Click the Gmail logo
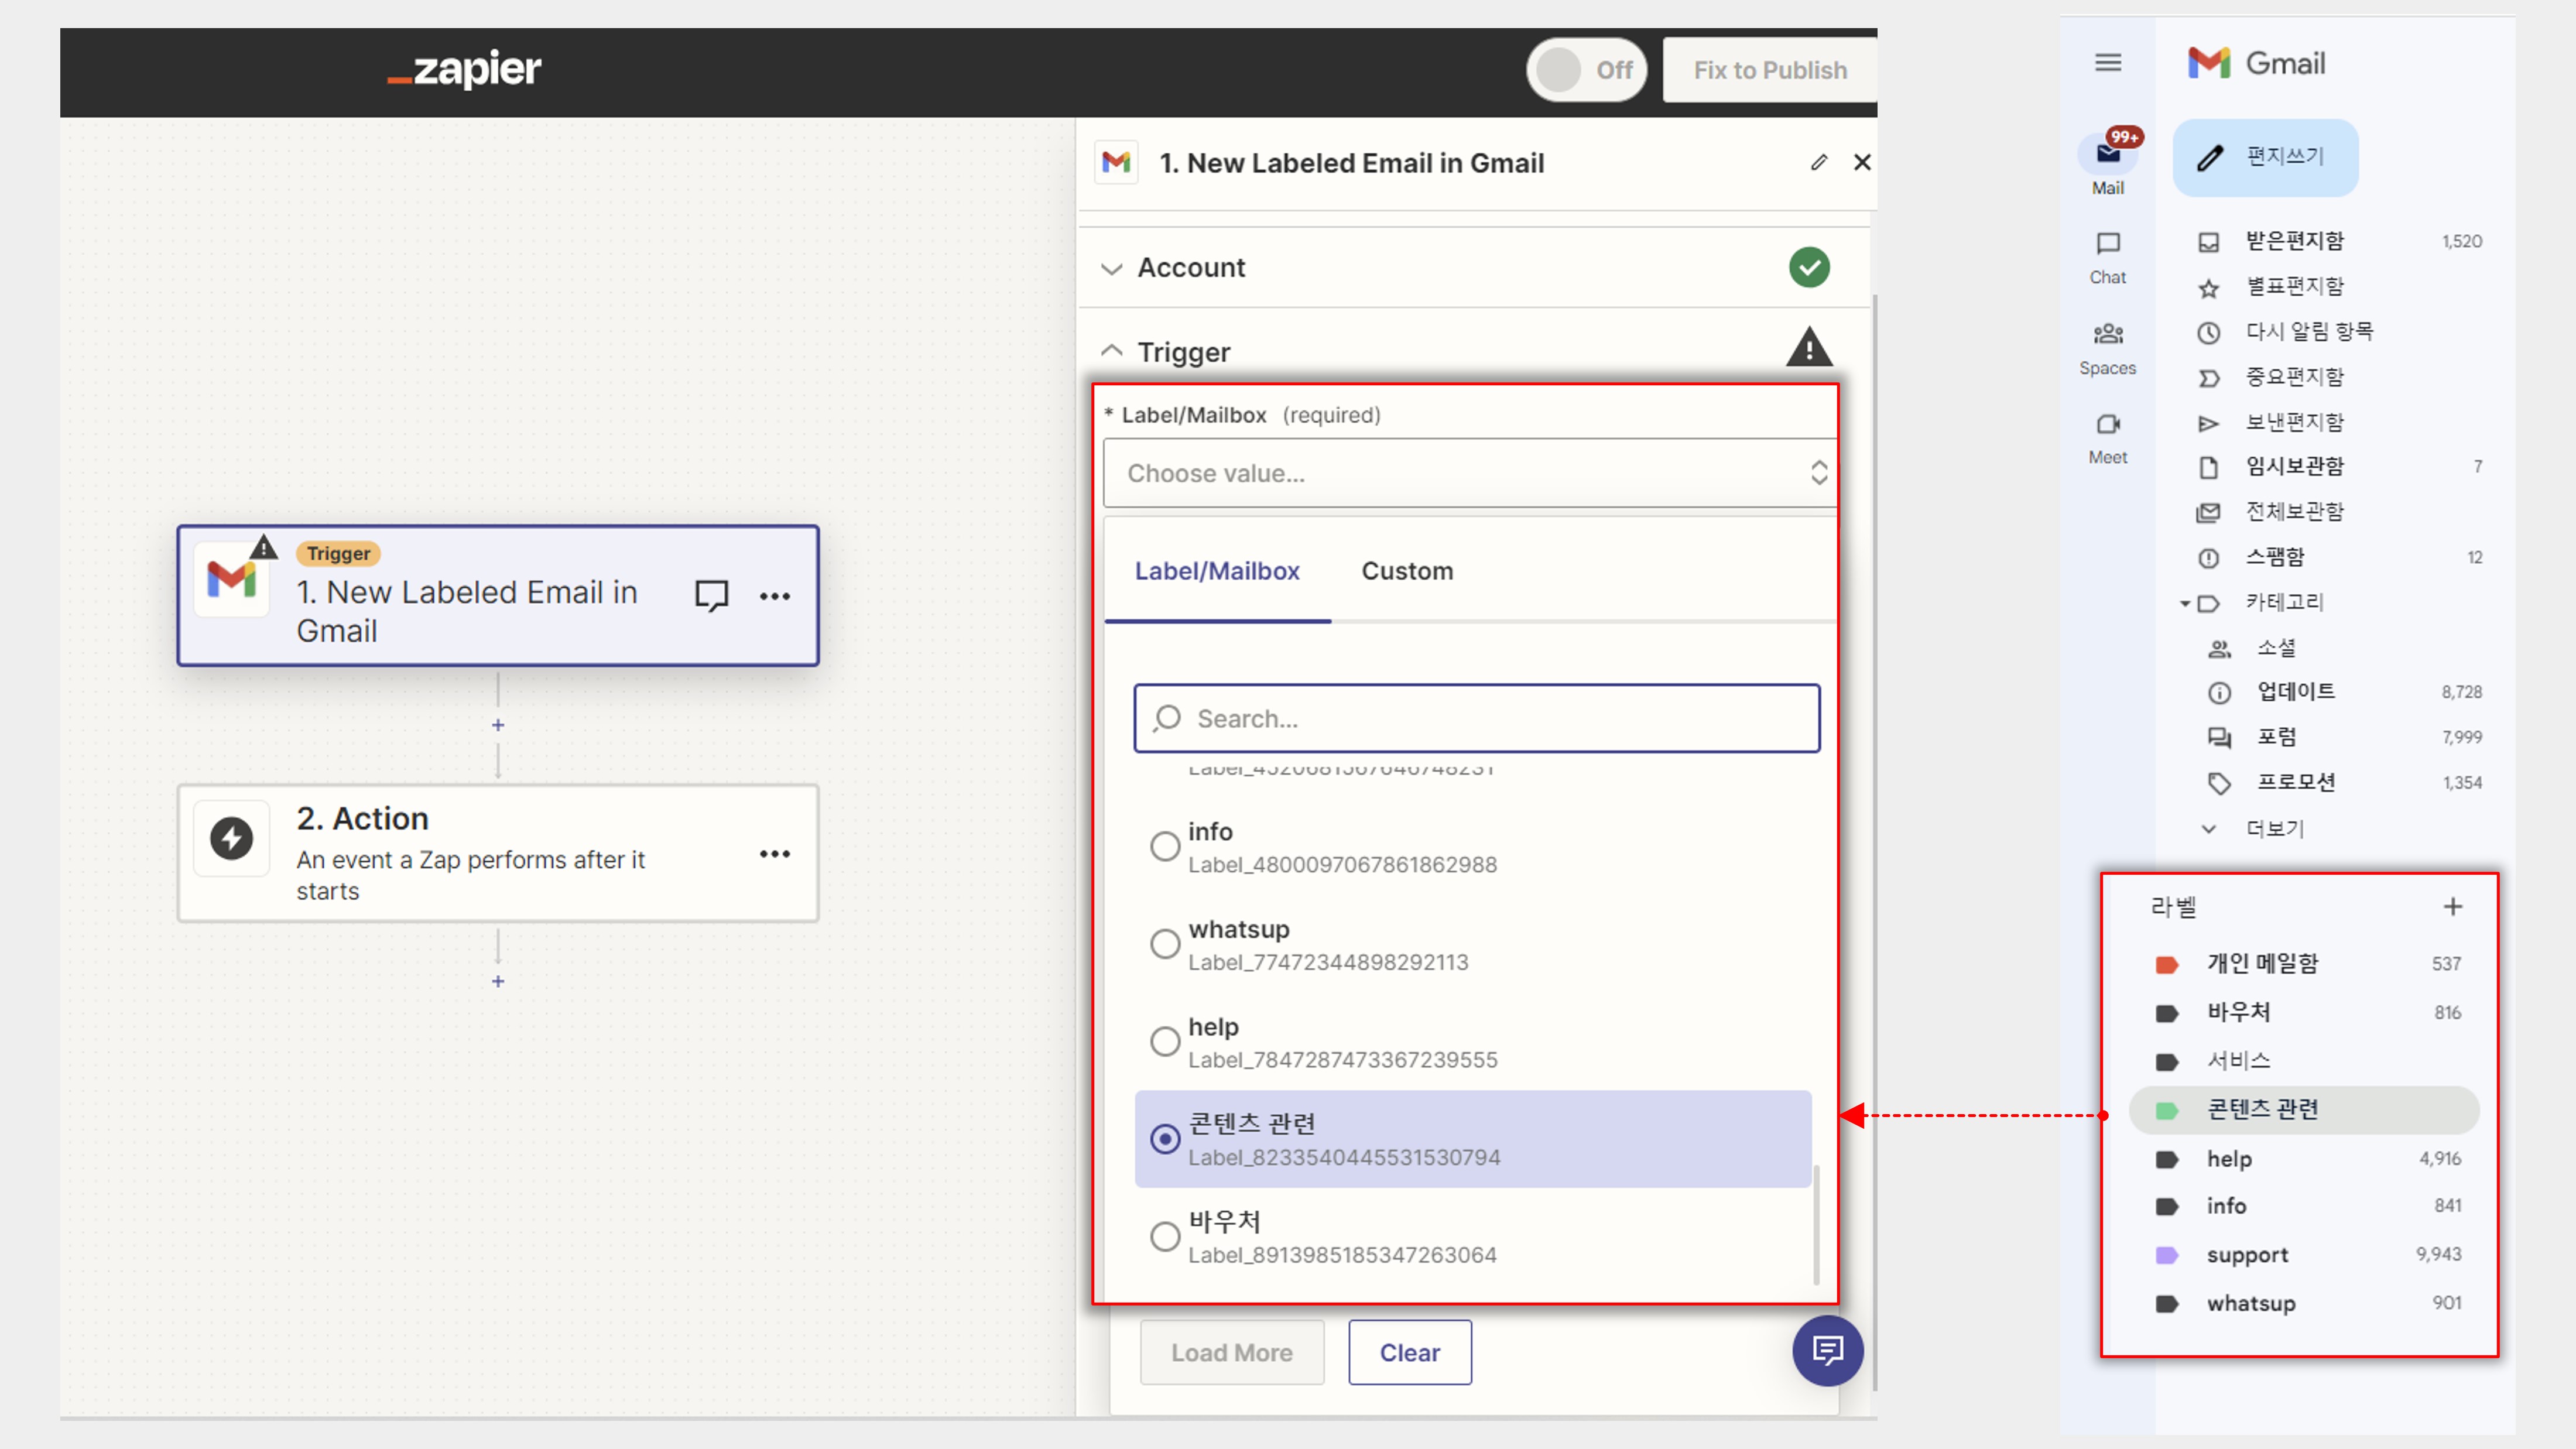 (2256, 63)
